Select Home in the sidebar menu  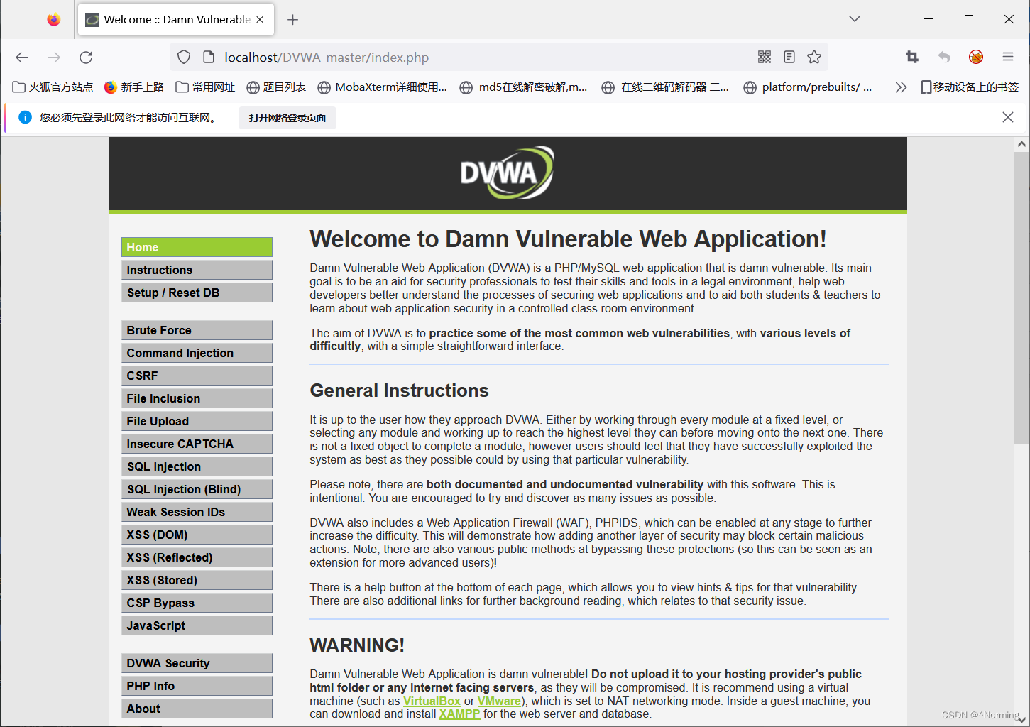tap(197, 247)
